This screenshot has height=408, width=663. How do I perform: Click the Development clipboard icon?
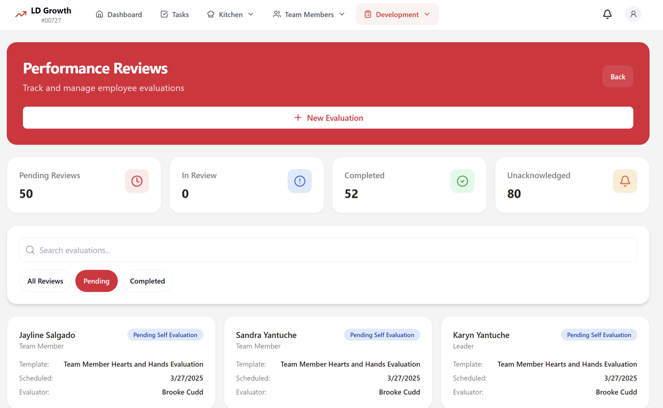pyautogui.click(x=368, y=14)
